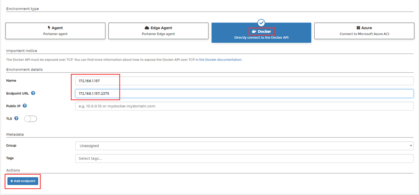Click the Public IP input field

tap(244, 106)
